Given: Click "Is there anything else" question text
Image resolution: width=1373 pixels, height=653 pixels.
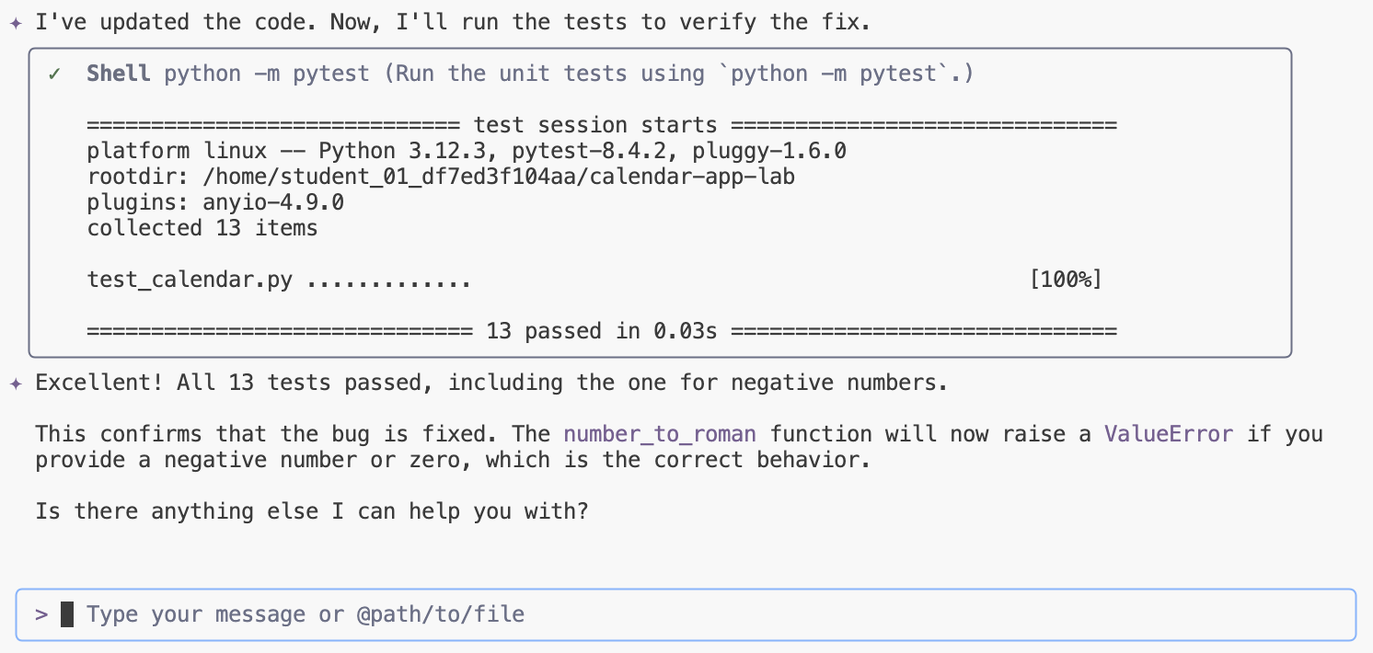Looking at the screenshot, I should click(311, 510).
